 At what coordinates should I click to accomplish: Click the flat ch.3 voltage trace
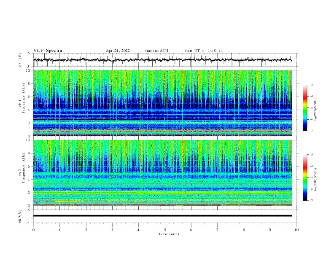pyautogui.click(x=162, y=216)
